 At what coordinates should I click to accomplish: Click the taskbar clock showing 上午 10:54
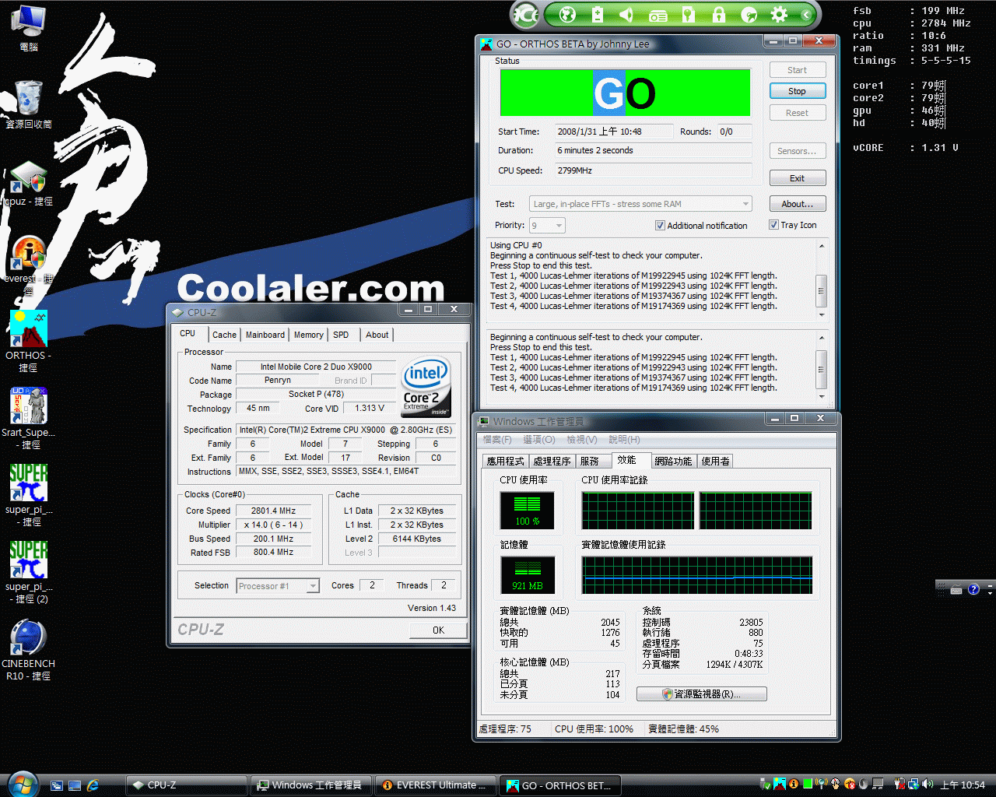963,785
